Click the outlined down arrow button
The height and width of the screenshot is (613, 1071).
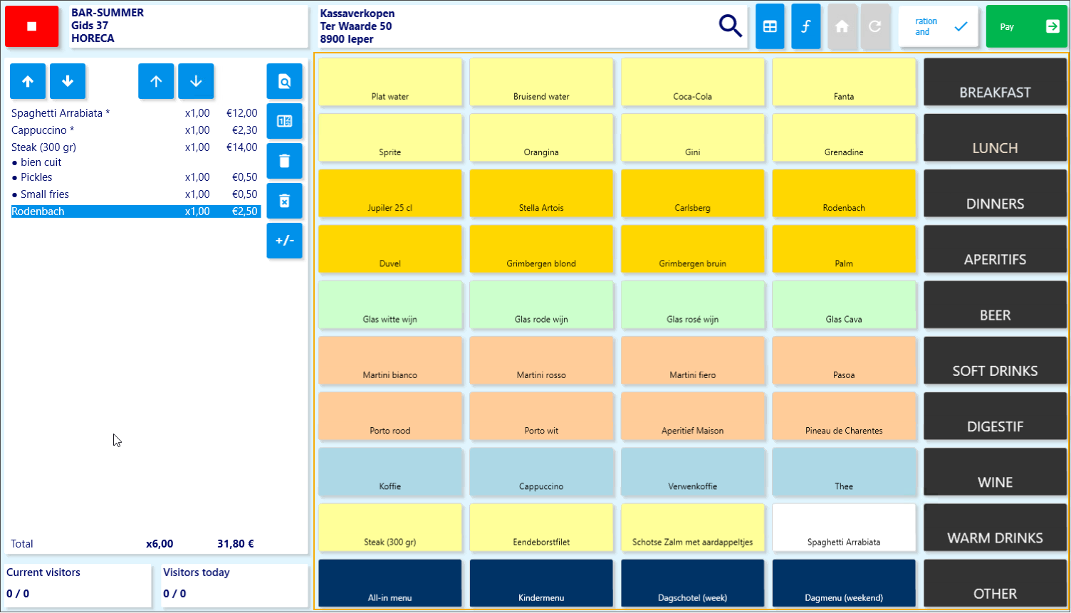[x=196, y=81]
